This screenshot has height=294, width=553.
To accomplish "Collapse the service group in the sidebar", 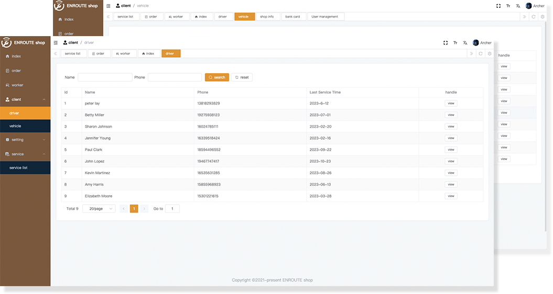I will coord(25,154).
